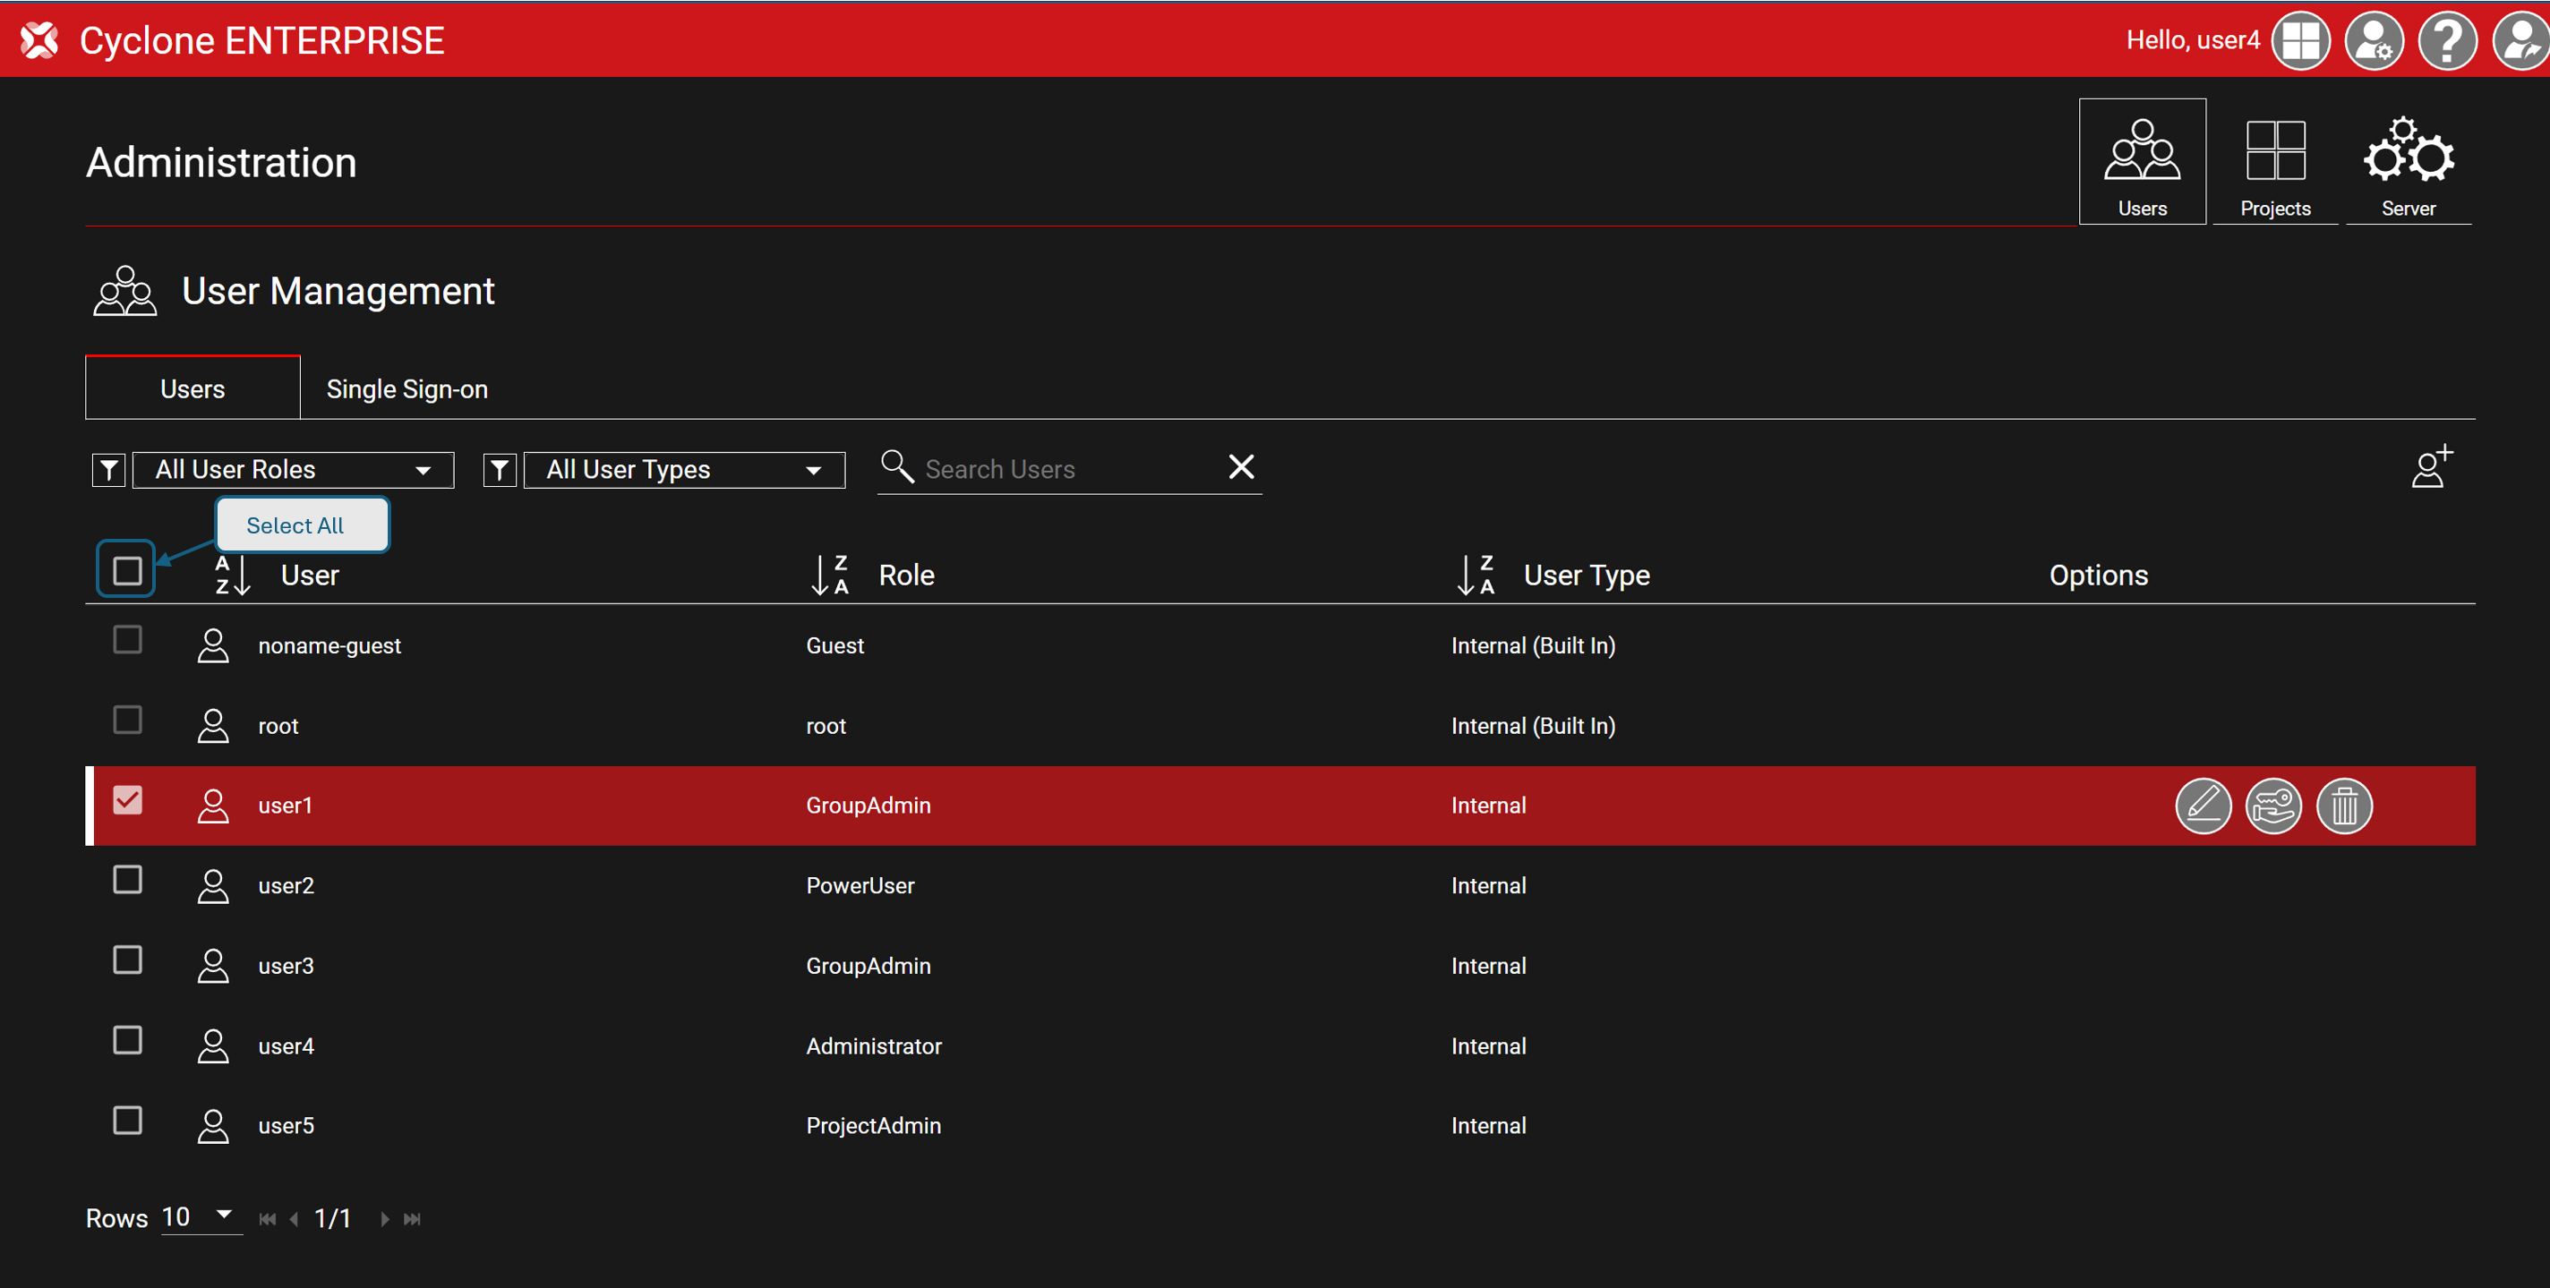This screenshot has height=1288, width=2550.
Task: Click the user5 name in the list
Action: 287,1126
